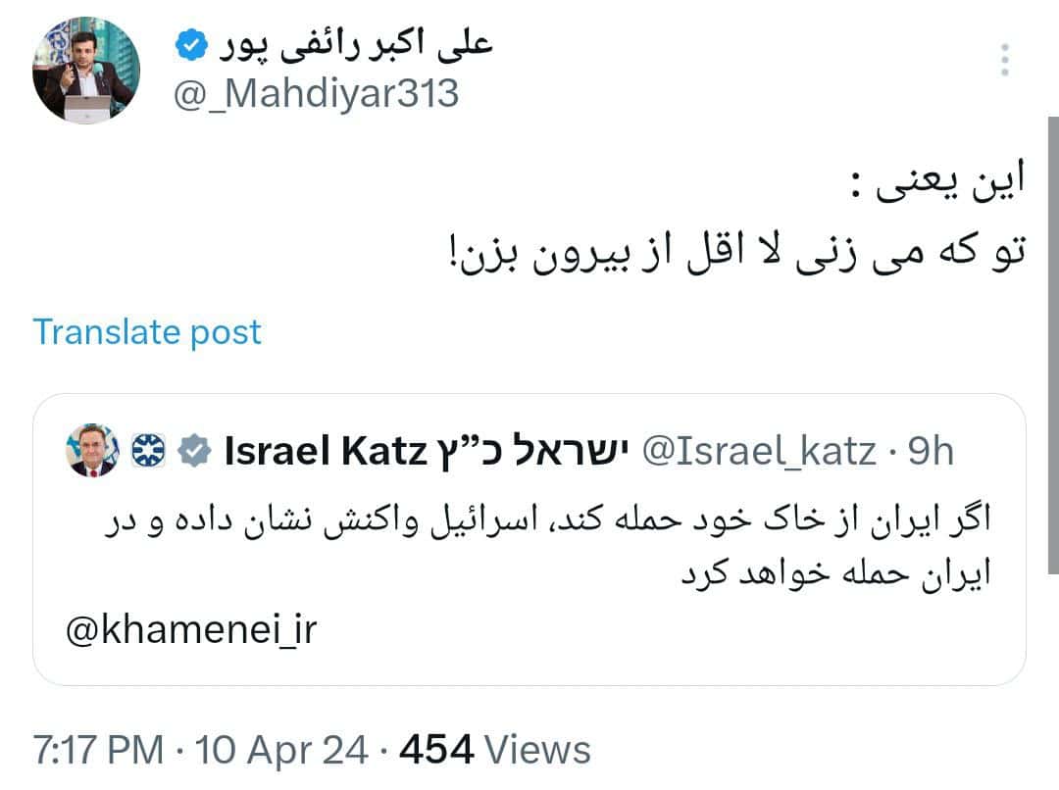The height and width of the screenshot is (790, 1059).
Task: Click the 9h timestamp on the quoted tweet
Action: (x=933, y=451)
